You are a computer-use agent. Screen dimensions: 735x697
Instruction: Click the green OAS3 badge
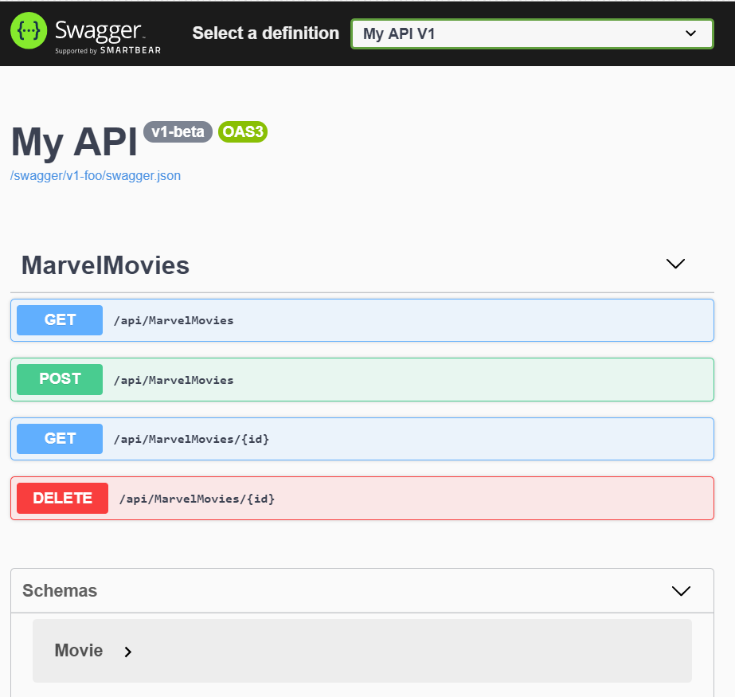click(x=242, y=131)
